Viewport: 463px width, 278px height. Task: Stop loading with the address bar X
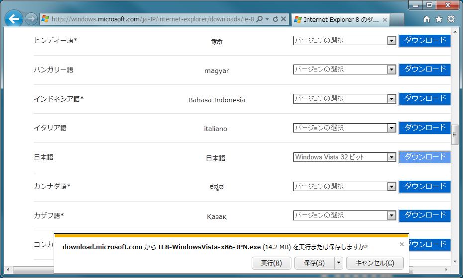point(283,19)
